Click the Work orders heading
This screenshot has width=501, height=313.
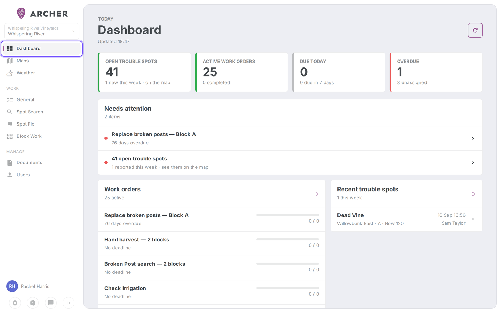[x=122, y=189]
